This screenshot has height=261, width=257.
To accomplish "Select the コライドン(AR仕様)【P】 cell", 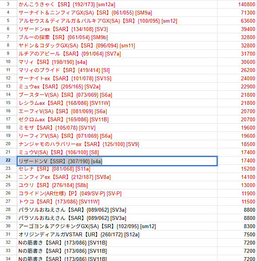I will (117, 193).
